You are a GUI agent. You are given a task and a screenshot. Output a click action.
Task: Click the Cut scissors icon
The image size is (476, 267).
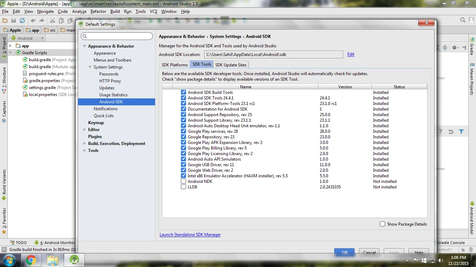53,21
